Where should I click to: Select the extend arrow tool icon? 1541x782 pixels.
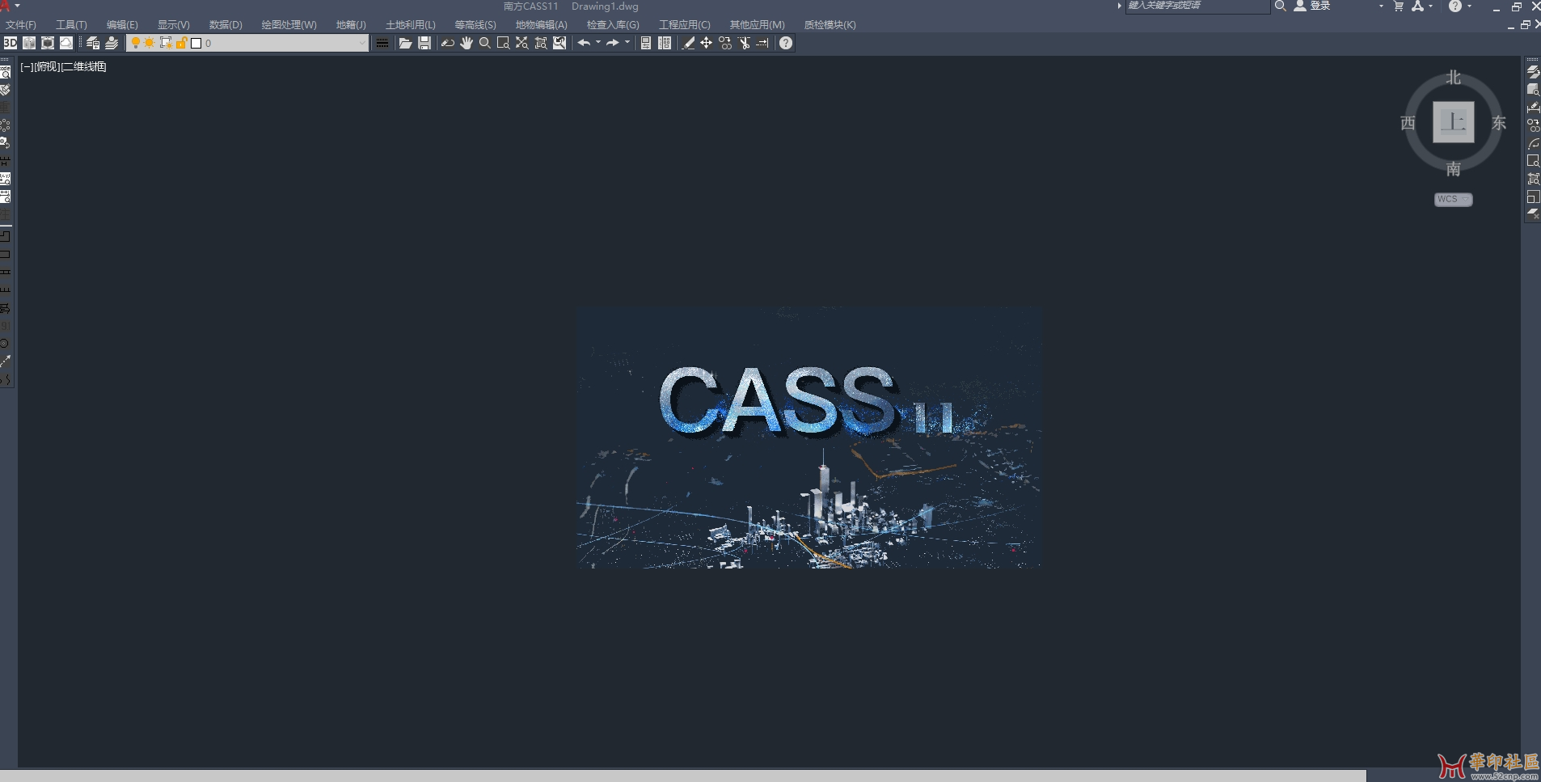[x=762, y=43]
